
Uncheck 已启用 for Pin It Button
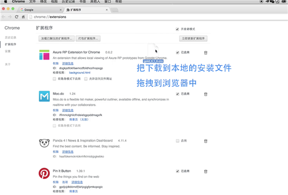[x=177, y=171]
